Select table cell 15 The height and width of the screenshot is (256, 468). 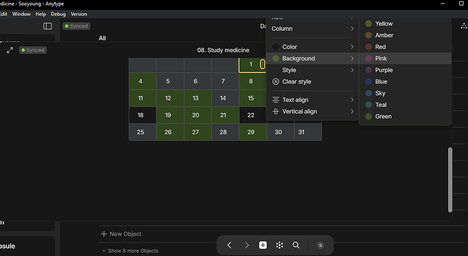coord(252,98)
